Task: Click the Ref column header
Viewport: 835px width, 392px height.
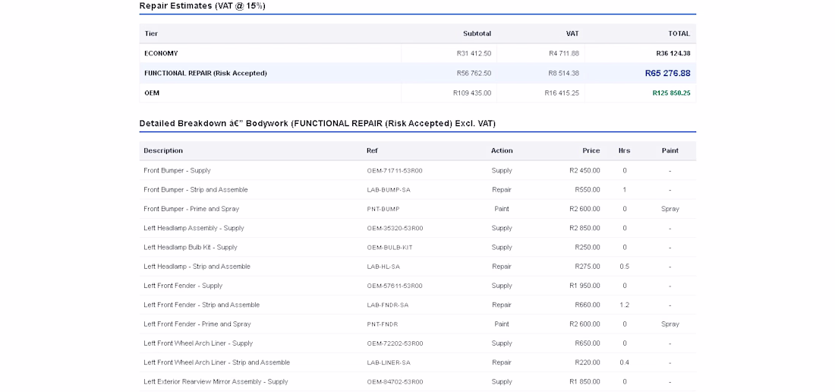Action: pyautogui.click(x=372, y=150)
